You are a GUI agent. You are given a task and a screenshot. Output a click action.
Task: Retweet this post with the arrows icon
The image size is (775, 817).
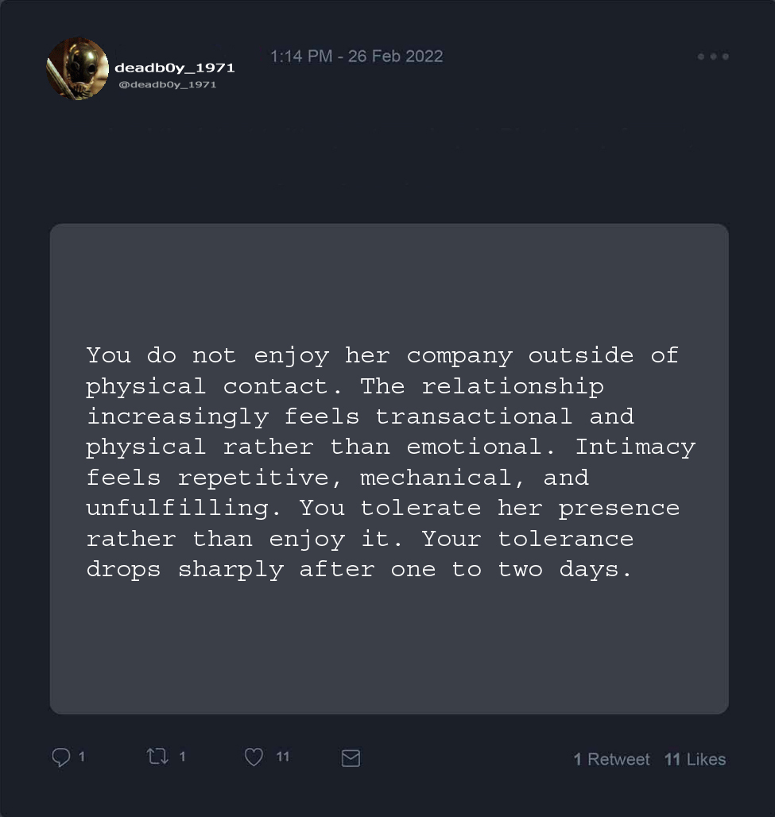(157, 757)
